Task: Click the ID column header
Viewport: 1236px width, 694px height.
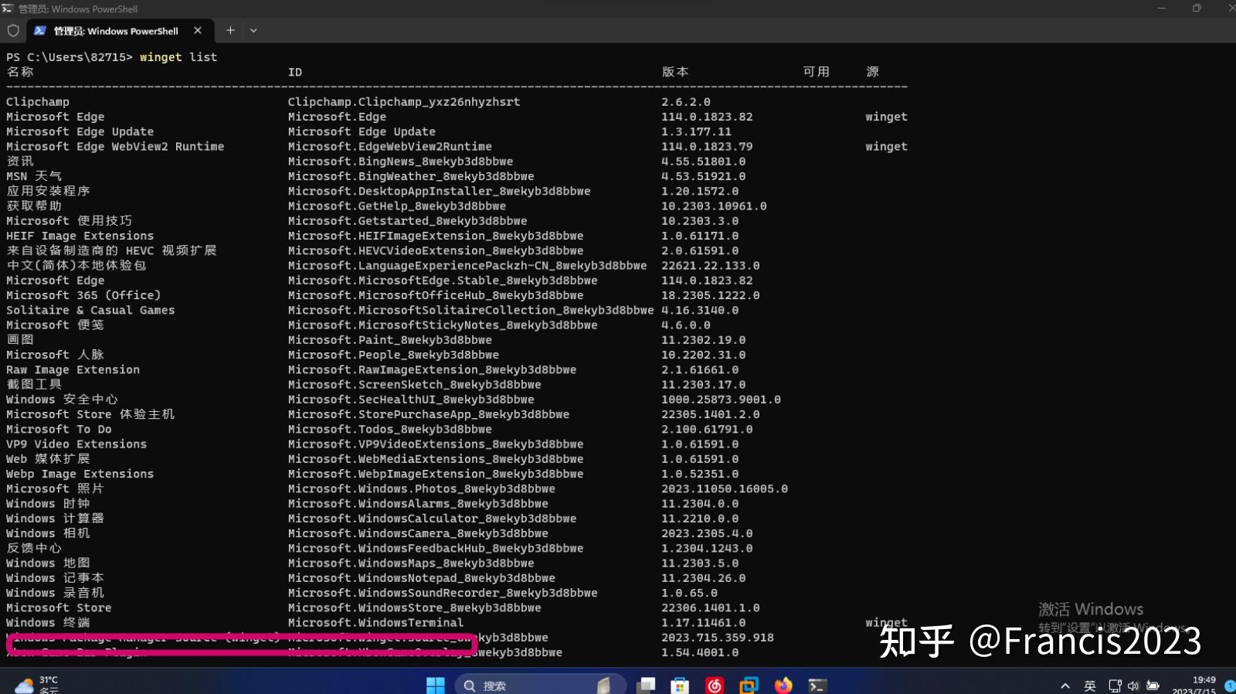Action: [x=295, y=72]
